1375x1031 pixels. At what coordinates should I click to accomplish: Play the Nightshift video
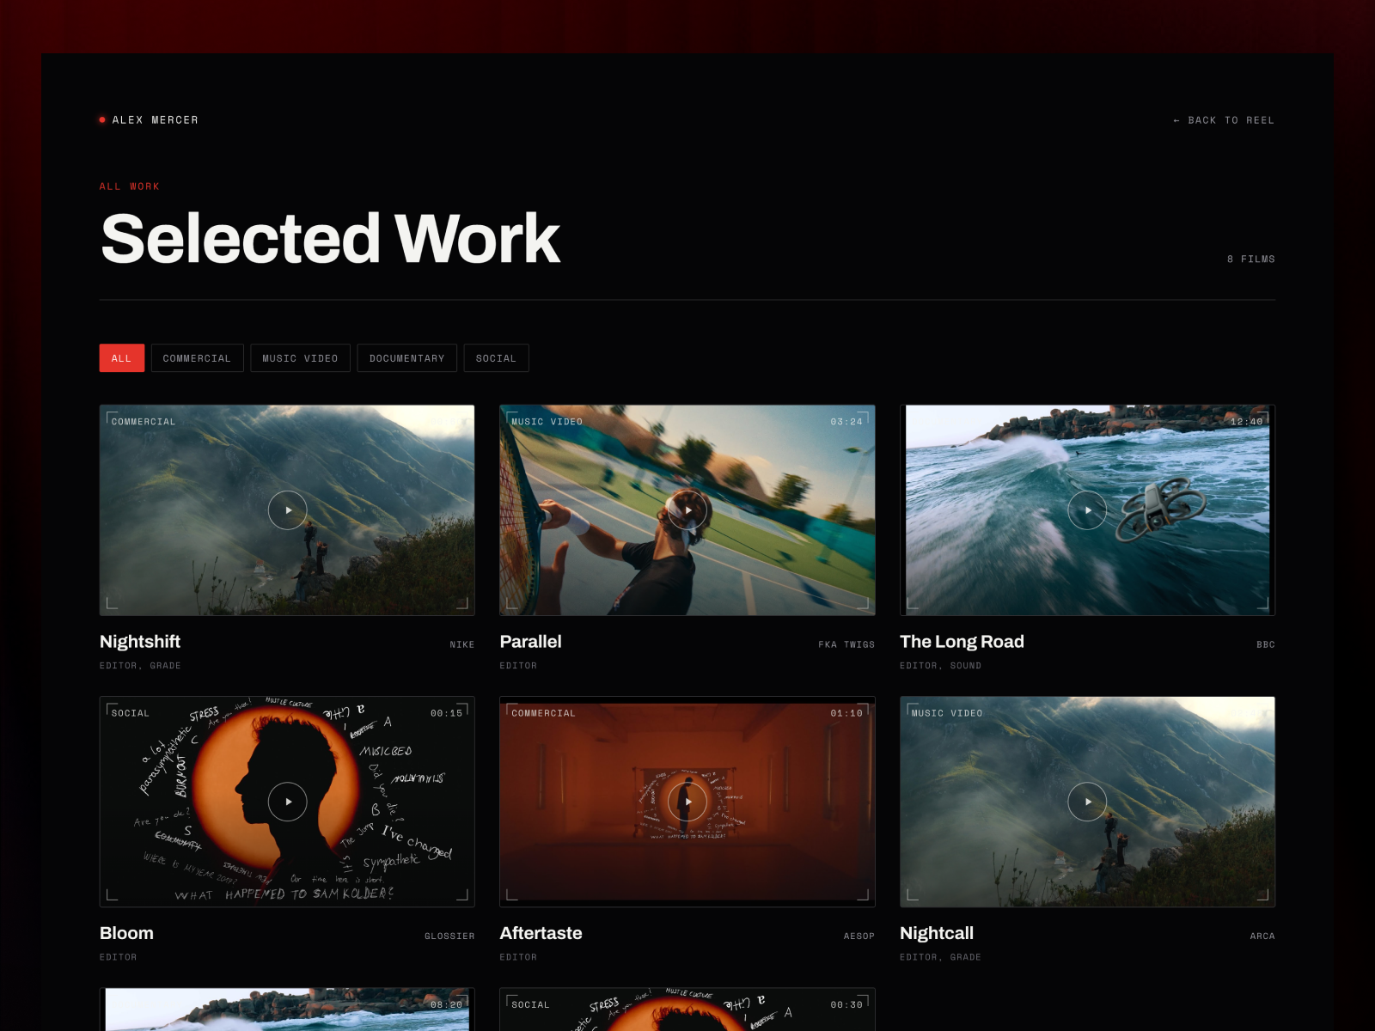(x=288, y=510)
